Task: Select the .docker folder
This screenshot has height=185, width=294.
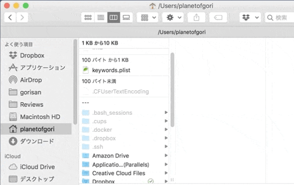Action: 124,129
